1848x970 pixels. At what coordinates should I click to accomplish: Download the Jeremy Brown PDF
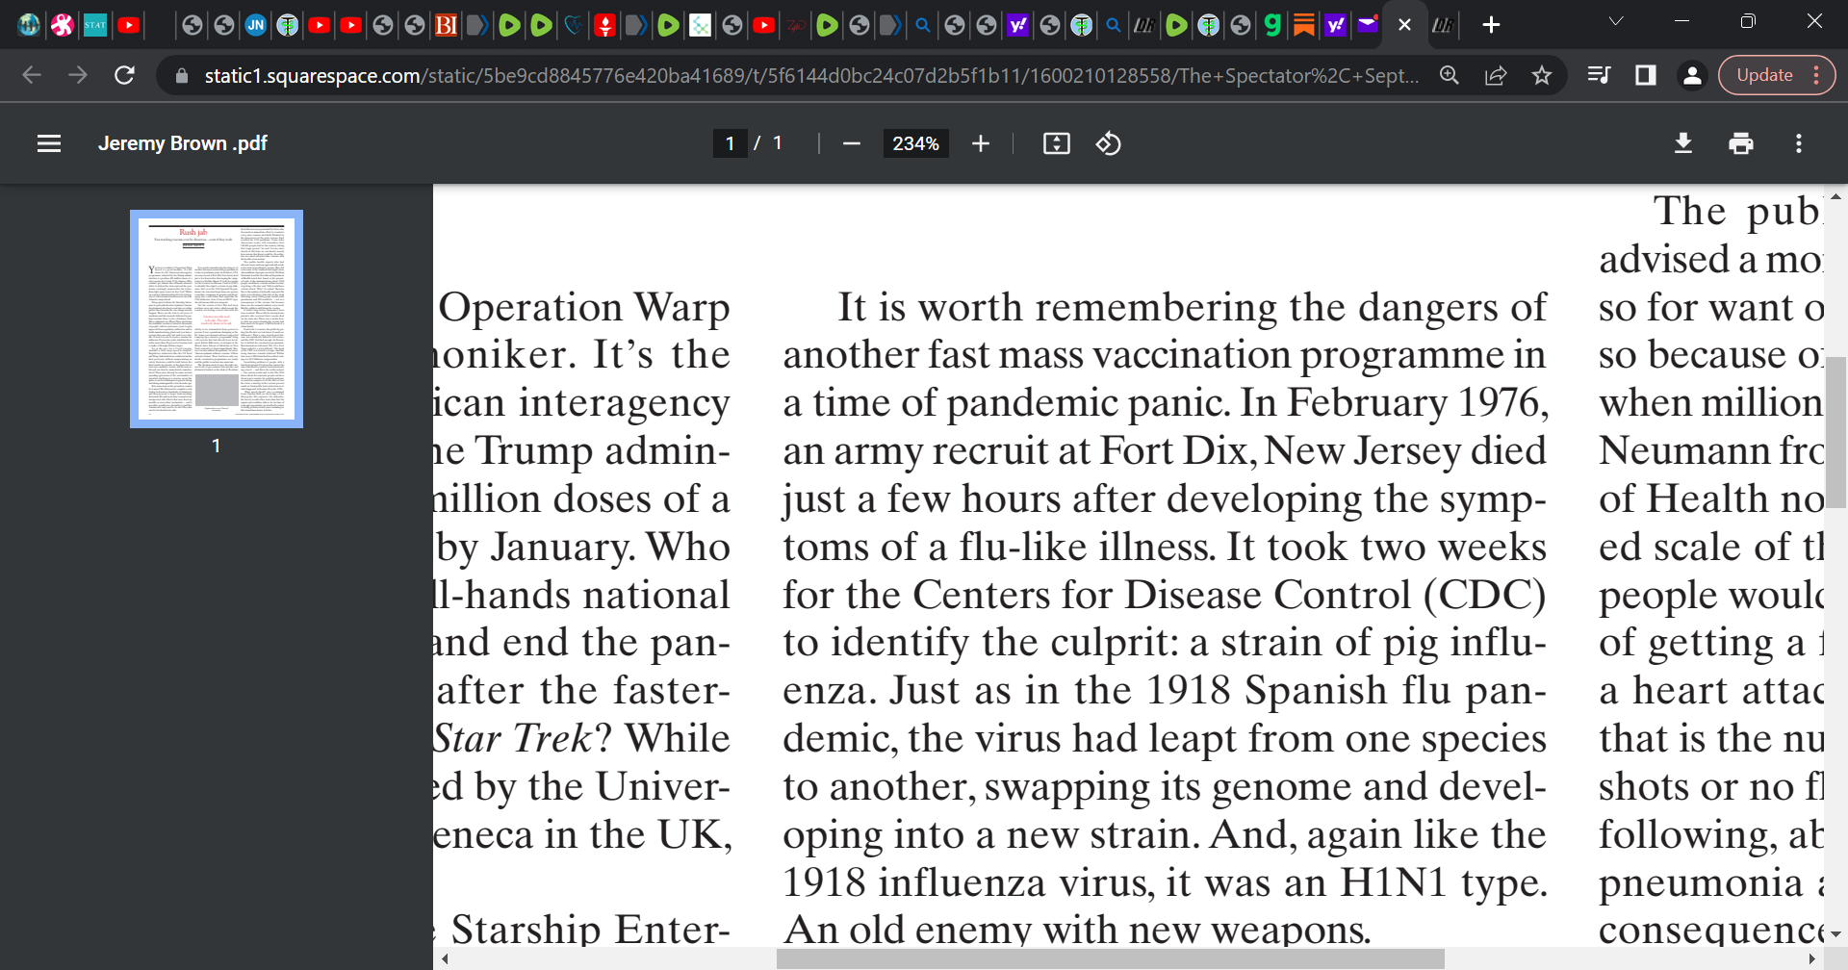point(1682,143)
